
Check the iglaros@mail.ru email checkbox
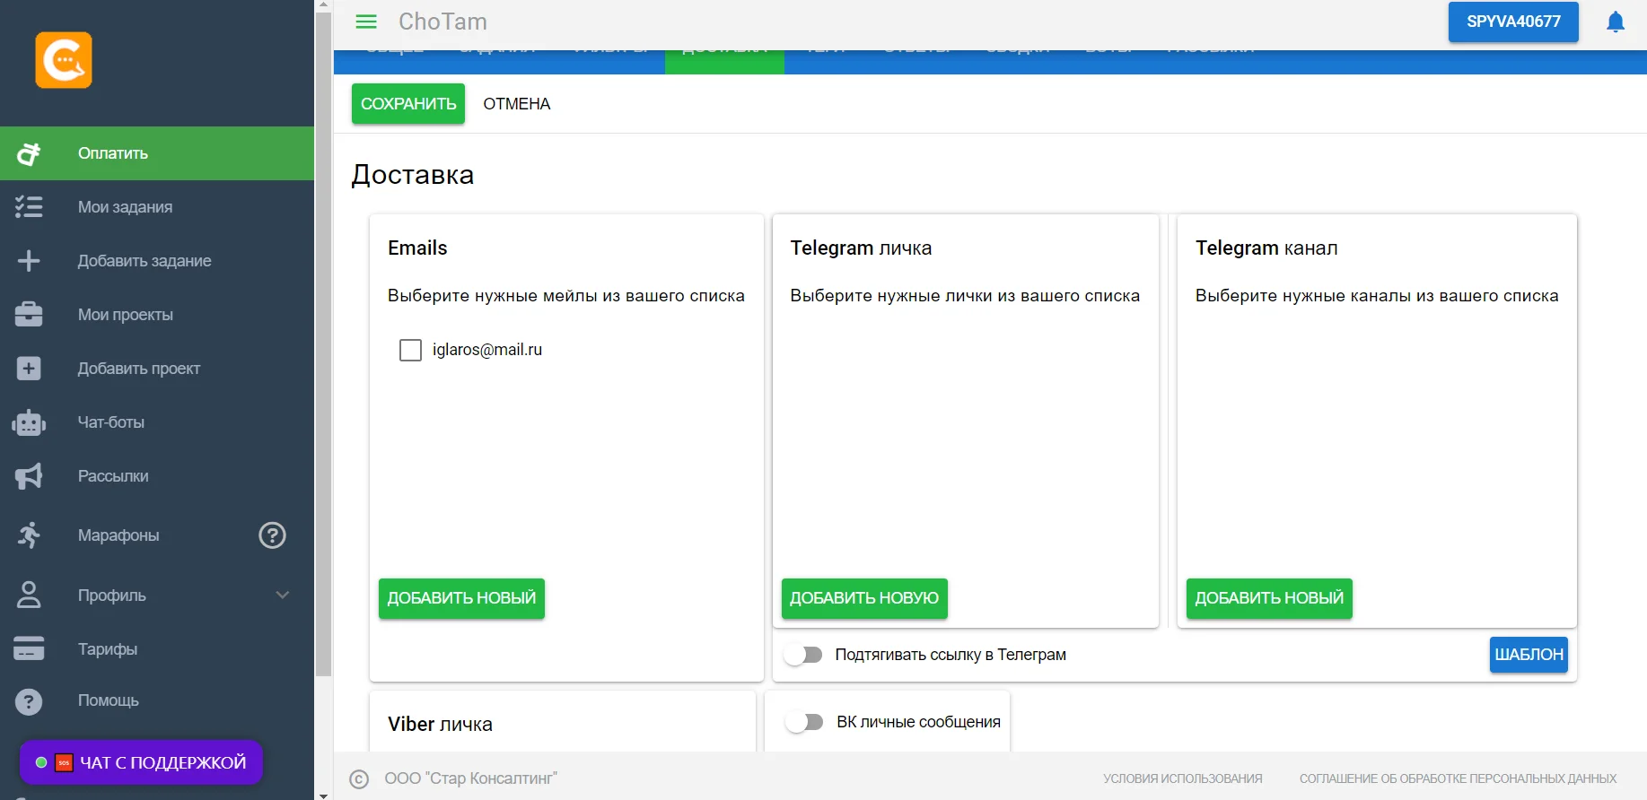pyautogui.click(x=410, y=350)
